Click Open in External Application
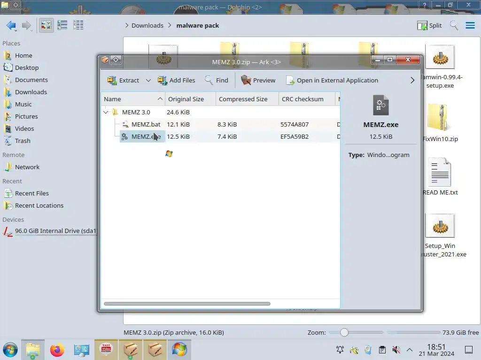 pos(332,80)
